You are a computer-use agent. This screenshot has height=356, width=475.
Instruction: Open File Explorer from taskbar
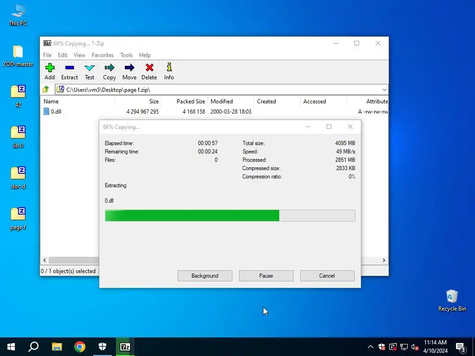tap(57, 347)
